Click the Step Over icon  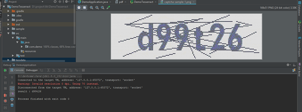48,70
